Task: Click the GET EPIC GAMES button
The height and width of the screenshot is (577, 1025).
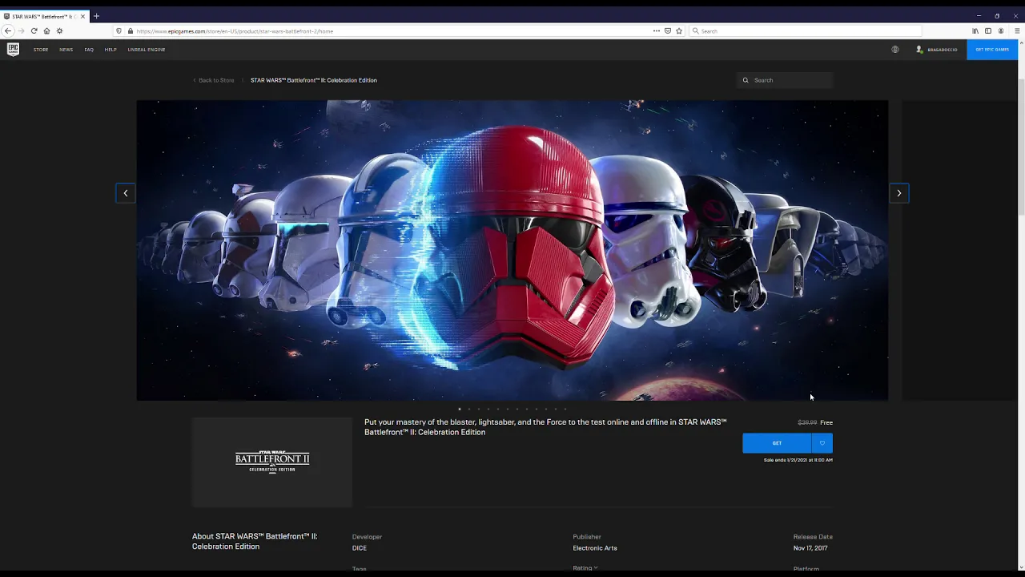Action: [x=992, y=50]
